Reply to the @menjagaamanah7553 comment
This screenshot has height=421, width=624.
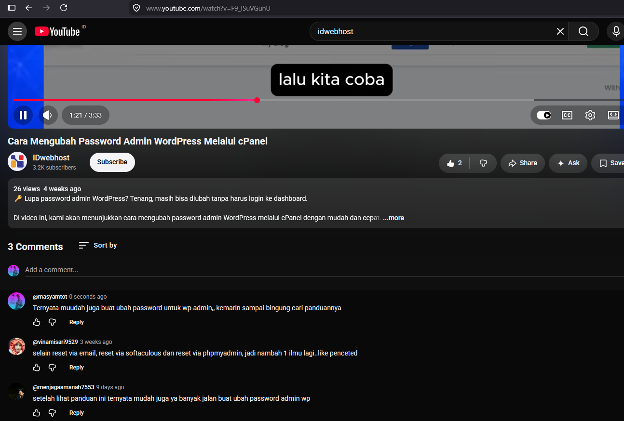(x=77, y=413)
